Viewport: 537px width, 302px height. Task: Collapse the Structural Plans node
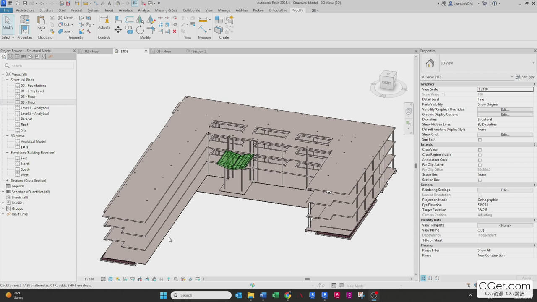point(7,80)
